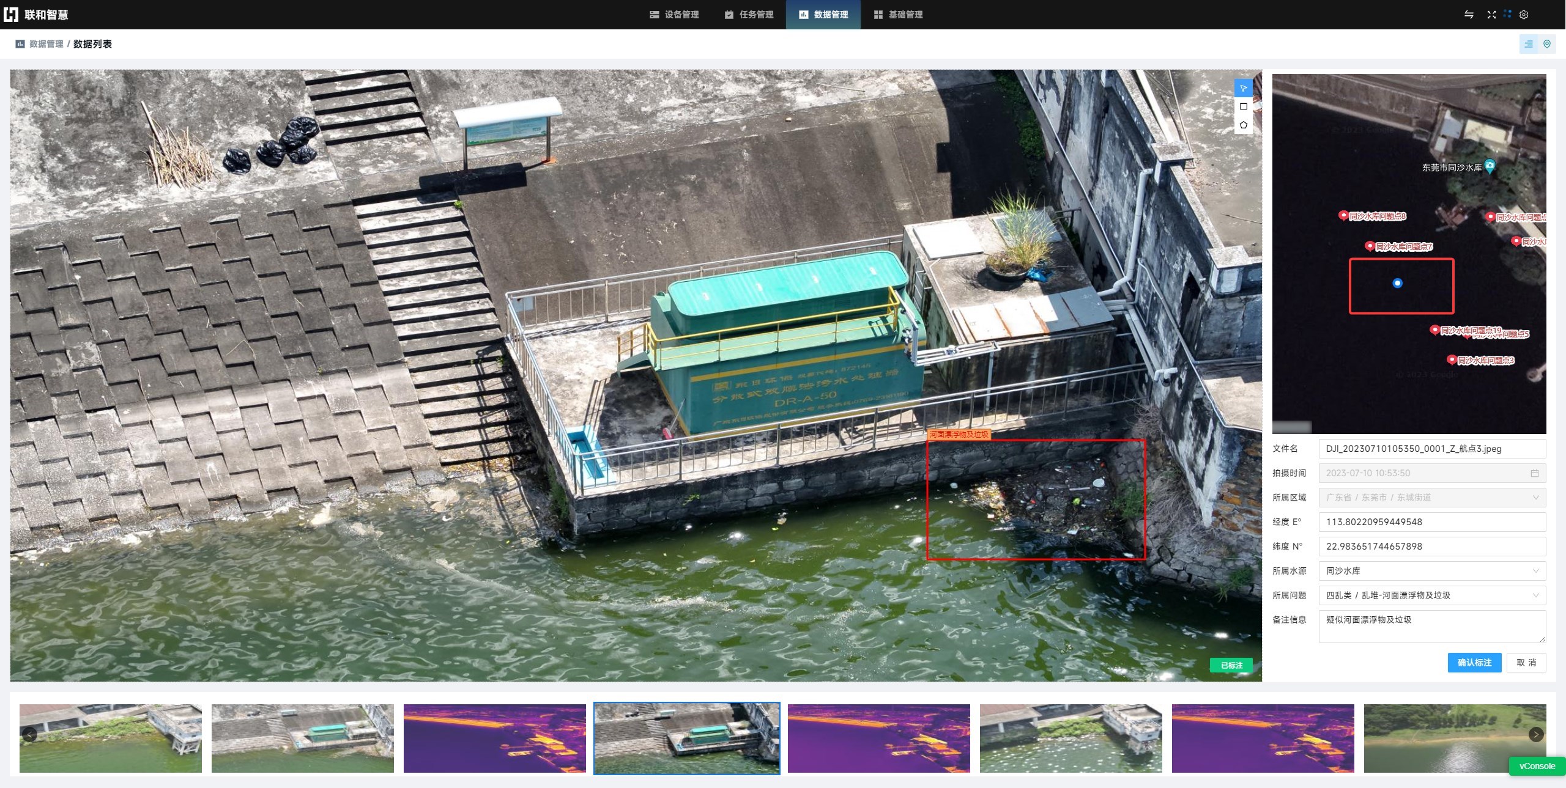1566x788 pixels.
Task: Open the 任务管理 menu
Action: point(749,15)
